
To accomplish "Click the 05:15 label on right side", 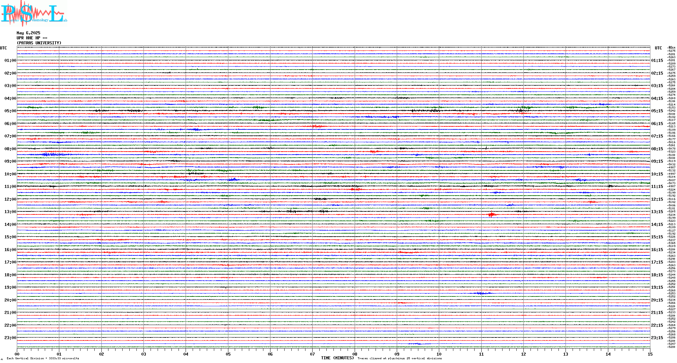I will 657,111.
